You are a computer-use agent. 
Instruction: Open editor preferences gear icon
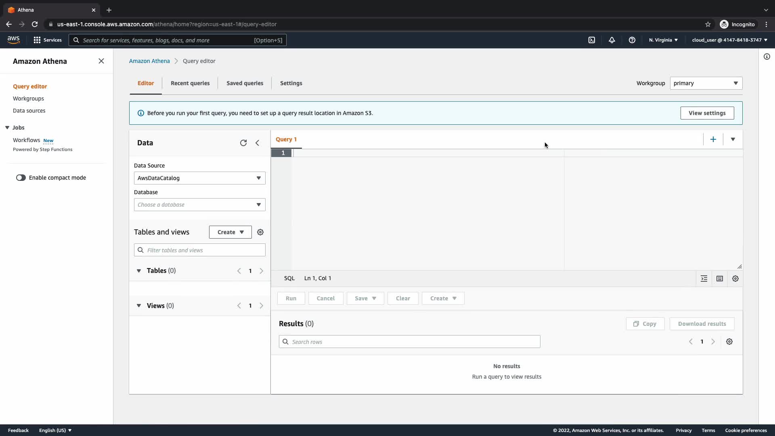pyautogui.click(x=735, y=279)
